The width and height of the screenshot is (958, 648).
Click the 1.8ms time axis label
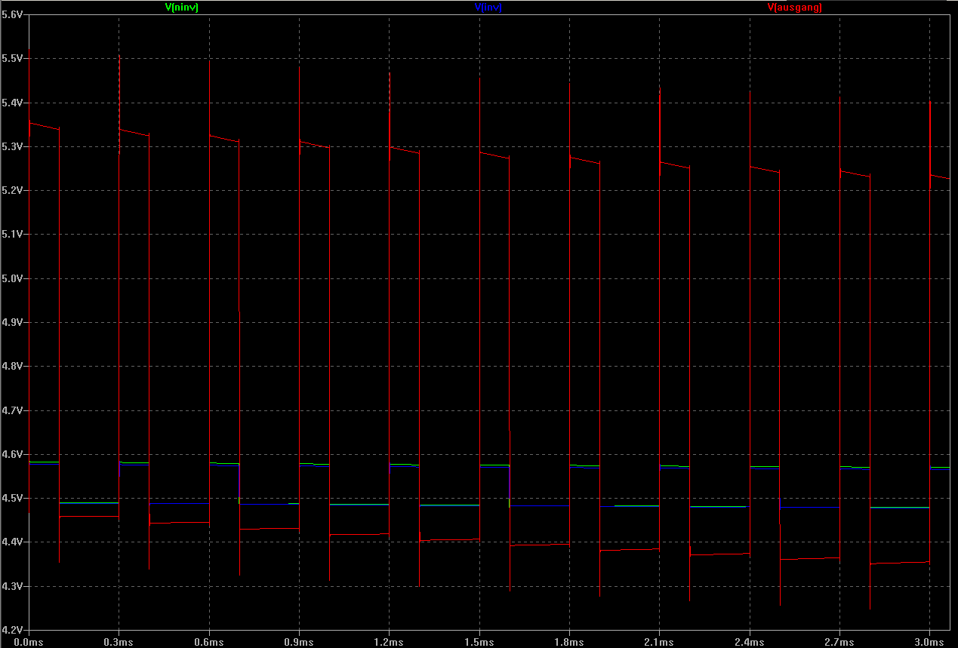(x=569, y=642)
